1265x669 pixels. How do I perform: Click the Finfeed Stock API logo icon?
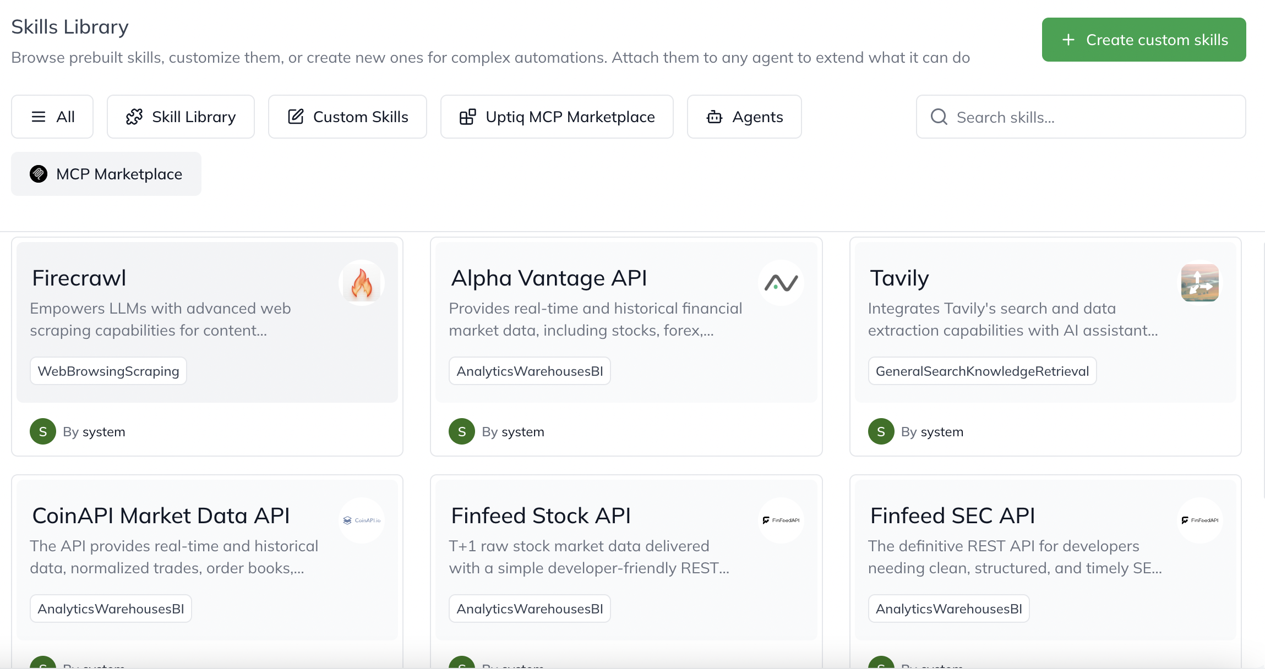781,520
